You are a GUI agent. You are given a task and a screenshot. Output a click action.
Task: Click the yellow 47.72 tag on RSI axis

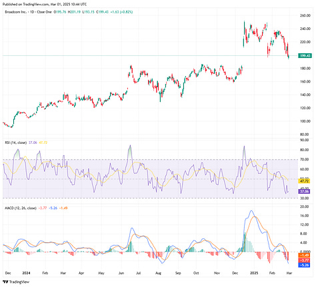point(304,181)
